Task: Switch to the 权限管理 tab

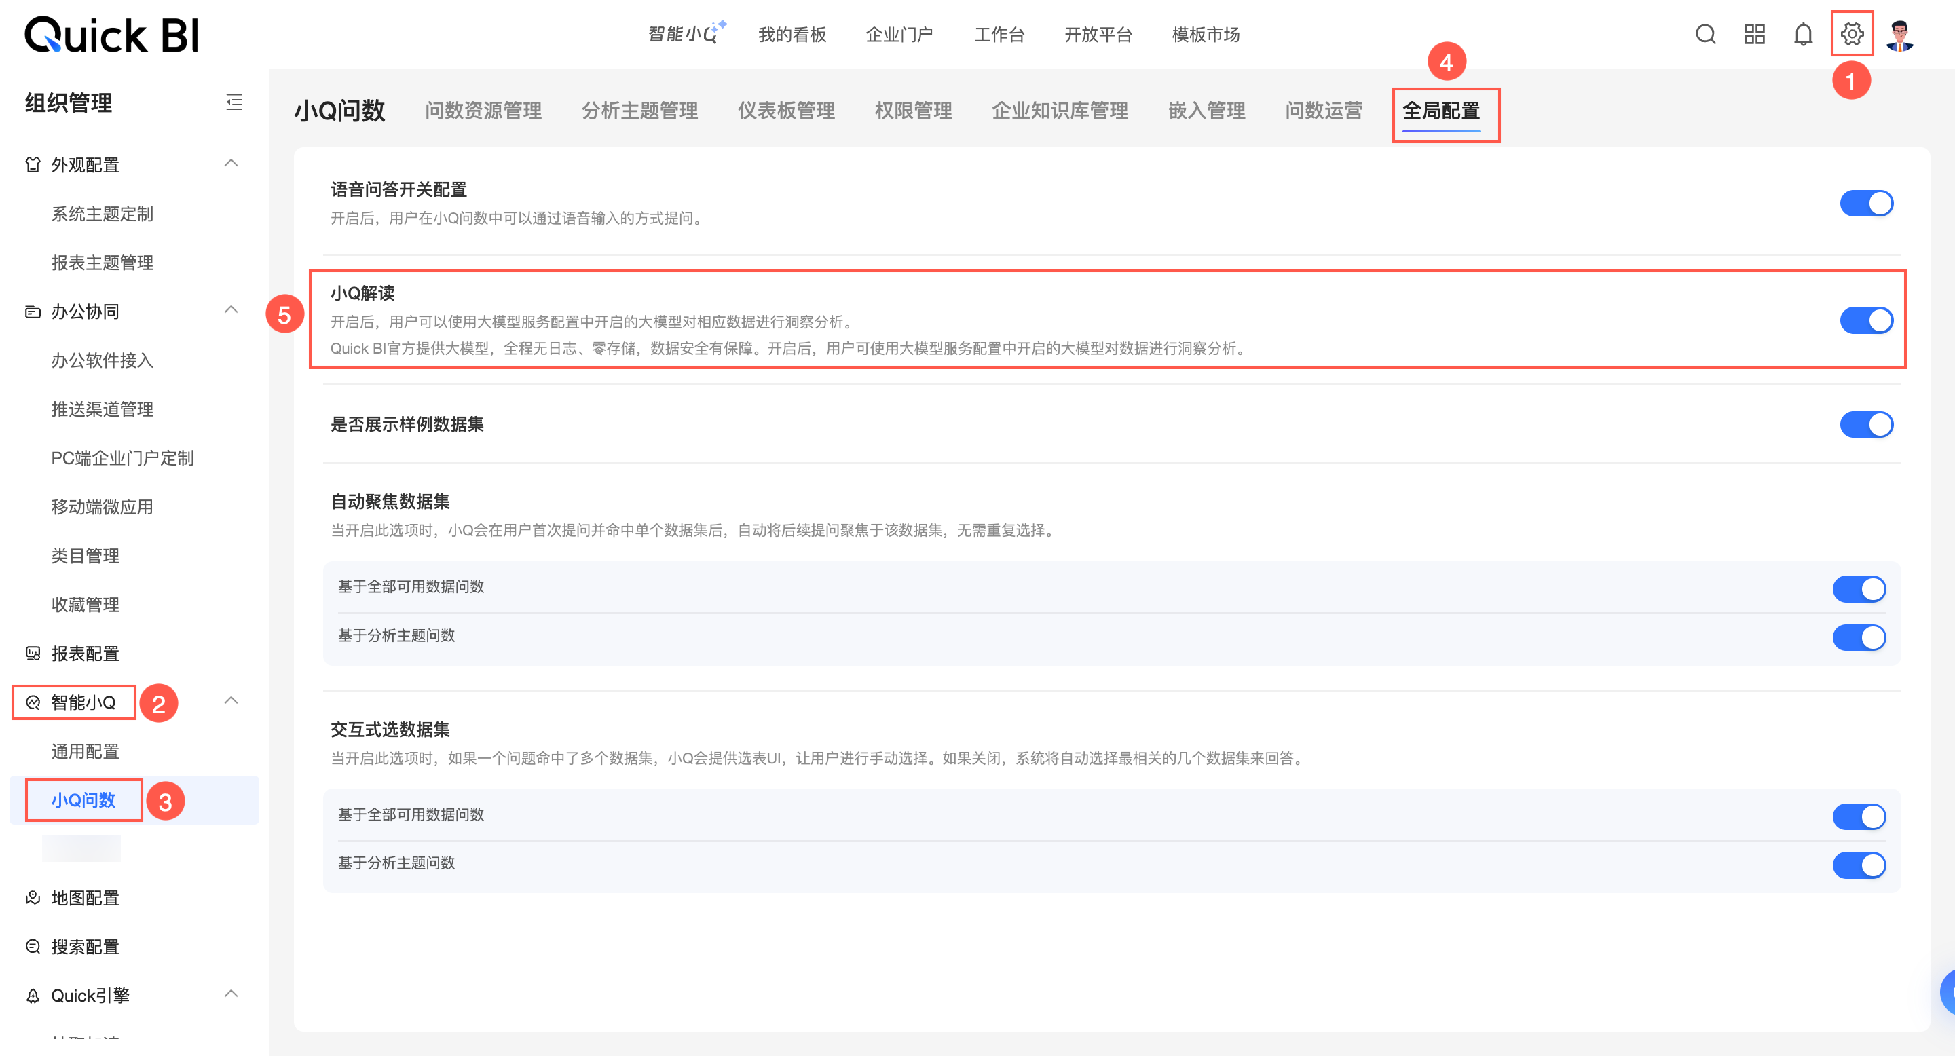Action: tap(913, 111)
